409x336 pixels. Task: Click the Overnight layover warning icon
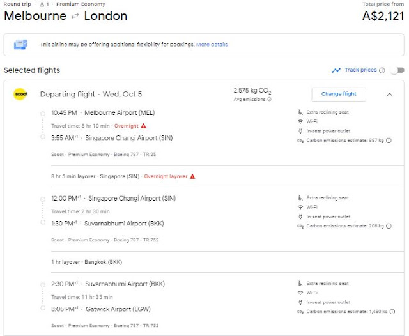pos(192,176)
